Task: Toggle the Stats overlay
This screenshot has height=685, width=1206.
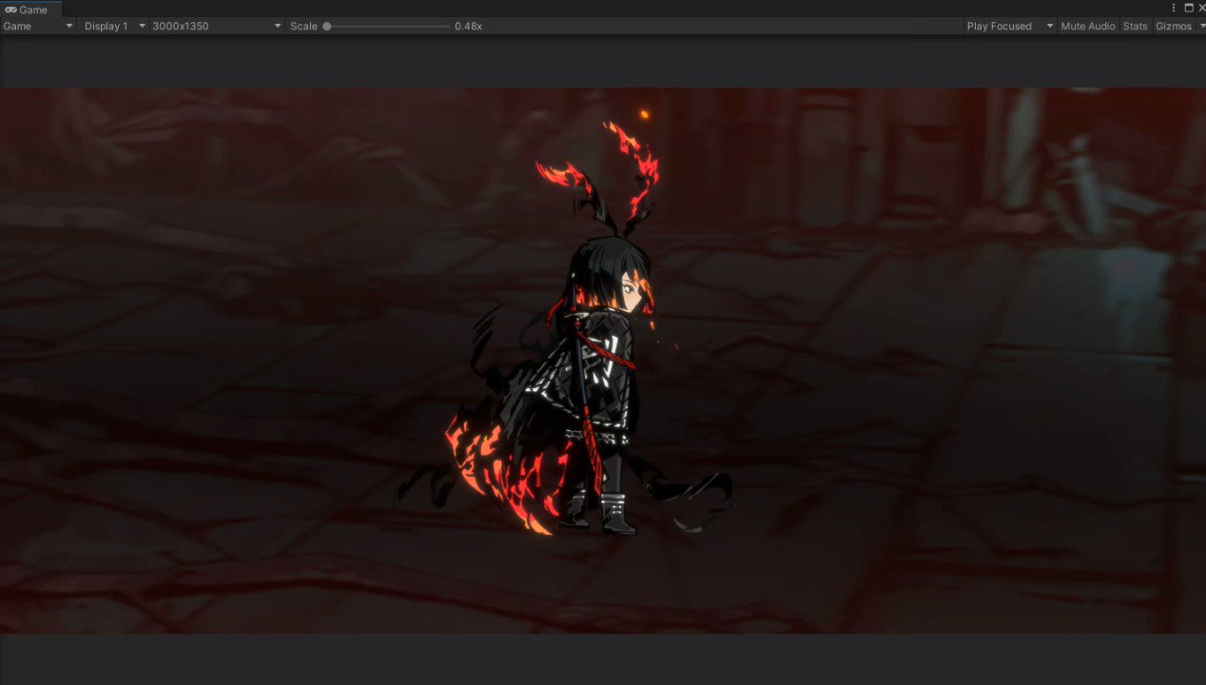Action: coord(1135,26)
